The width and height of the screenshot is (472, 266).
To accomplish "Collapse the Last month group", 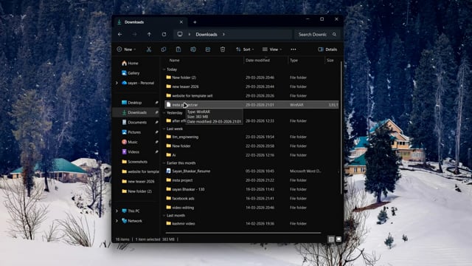I will coord(164,216).
